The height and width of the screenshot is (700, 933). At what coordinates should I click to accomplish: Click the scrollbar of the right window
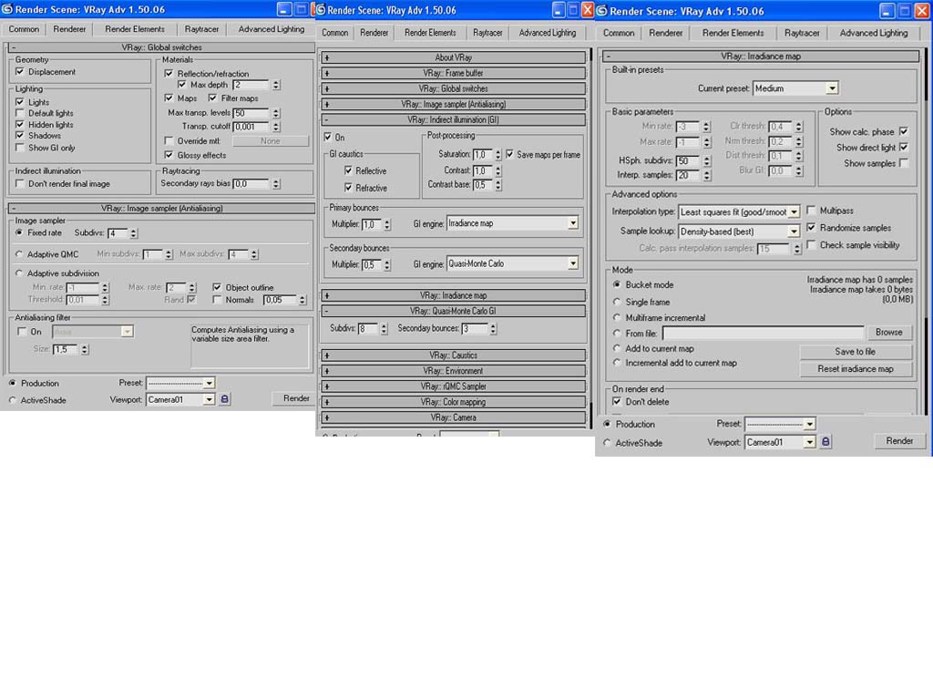[927, 232]
